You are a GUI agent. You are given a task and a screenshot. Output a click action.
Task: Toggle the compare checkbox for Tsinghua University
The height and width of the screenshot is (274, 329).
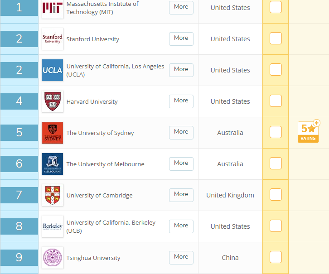(276, 257)
